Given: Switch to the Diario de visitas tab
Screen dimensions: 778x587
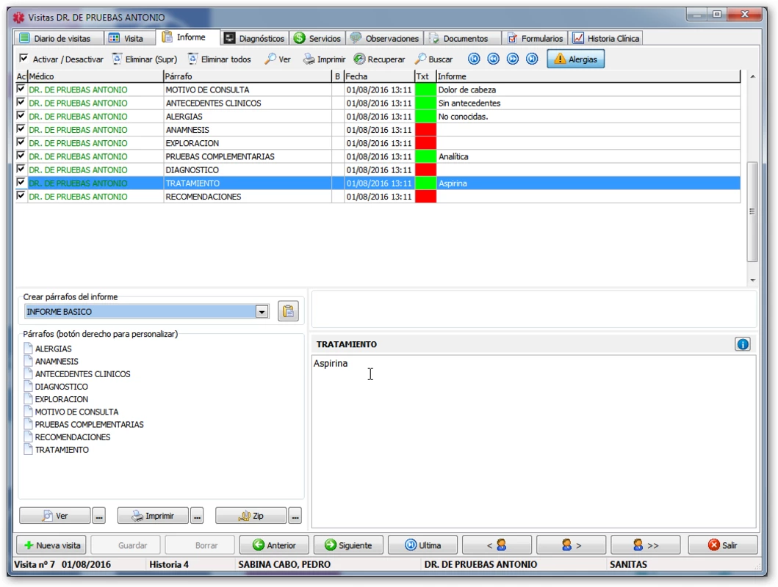Looking at the screenshot, I should 58,38.
